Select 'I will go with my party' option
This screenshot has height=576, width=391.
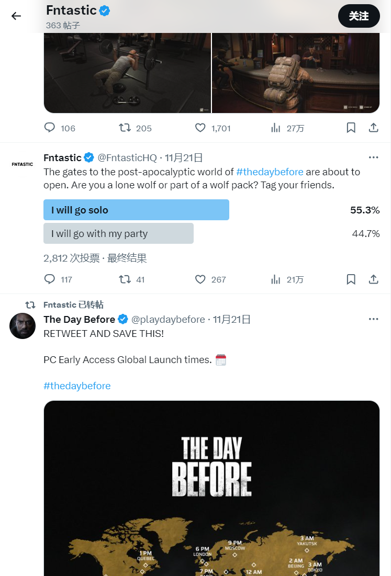point(118,233)
